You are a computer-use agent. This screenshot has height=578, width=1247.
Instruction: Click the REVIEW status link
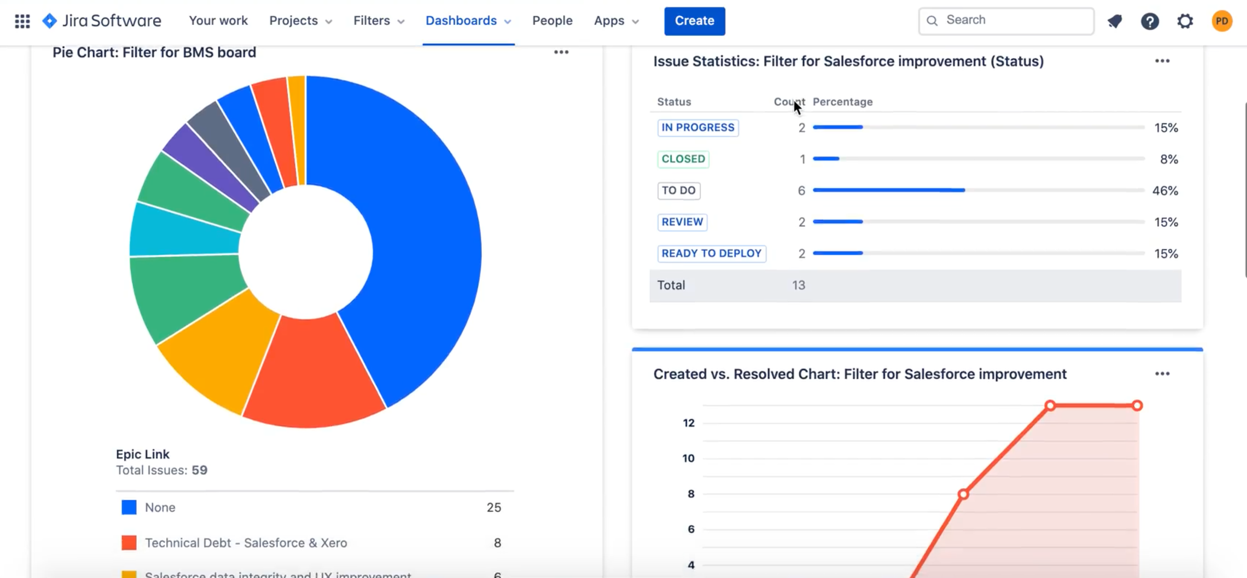pyautogui.click(x=682, y=222)
